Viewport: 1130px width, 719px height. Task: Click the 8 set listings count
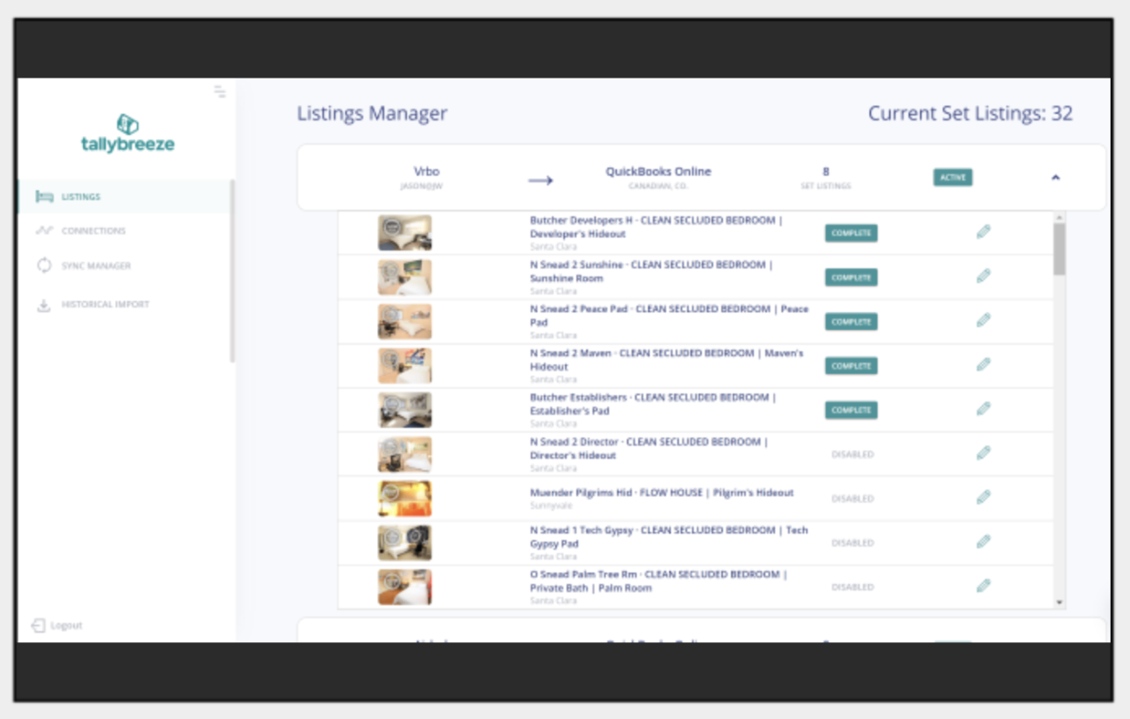pos(825,171)
